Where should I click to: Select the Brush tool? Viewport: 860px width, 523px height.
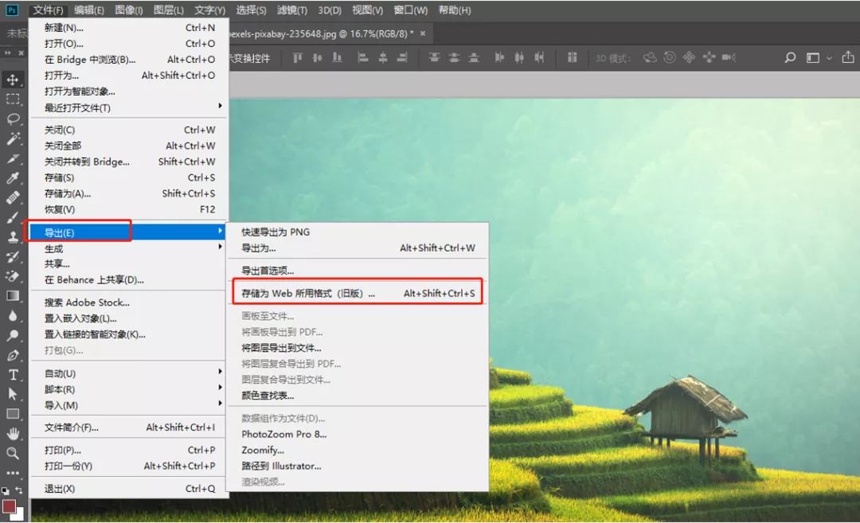pos(10,218)
